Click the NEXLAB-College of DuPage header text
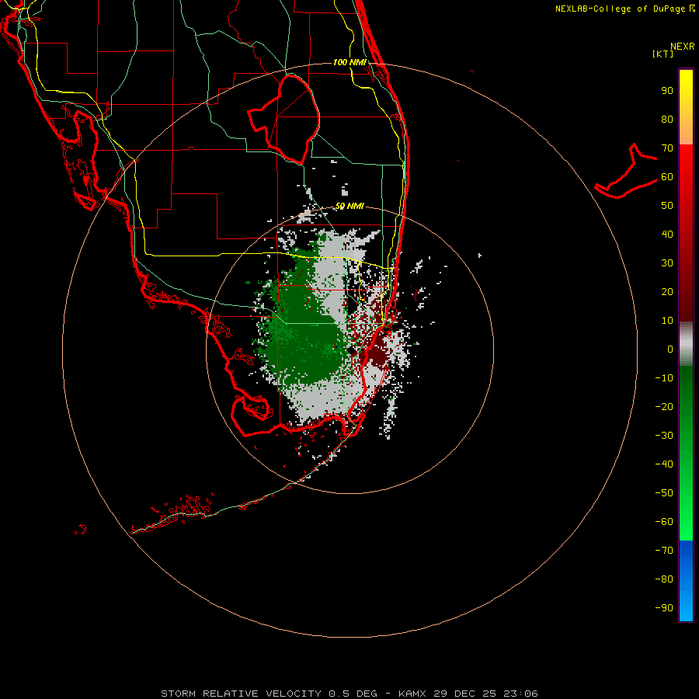Viewport: 699px width, 699px height. point(624,9)
